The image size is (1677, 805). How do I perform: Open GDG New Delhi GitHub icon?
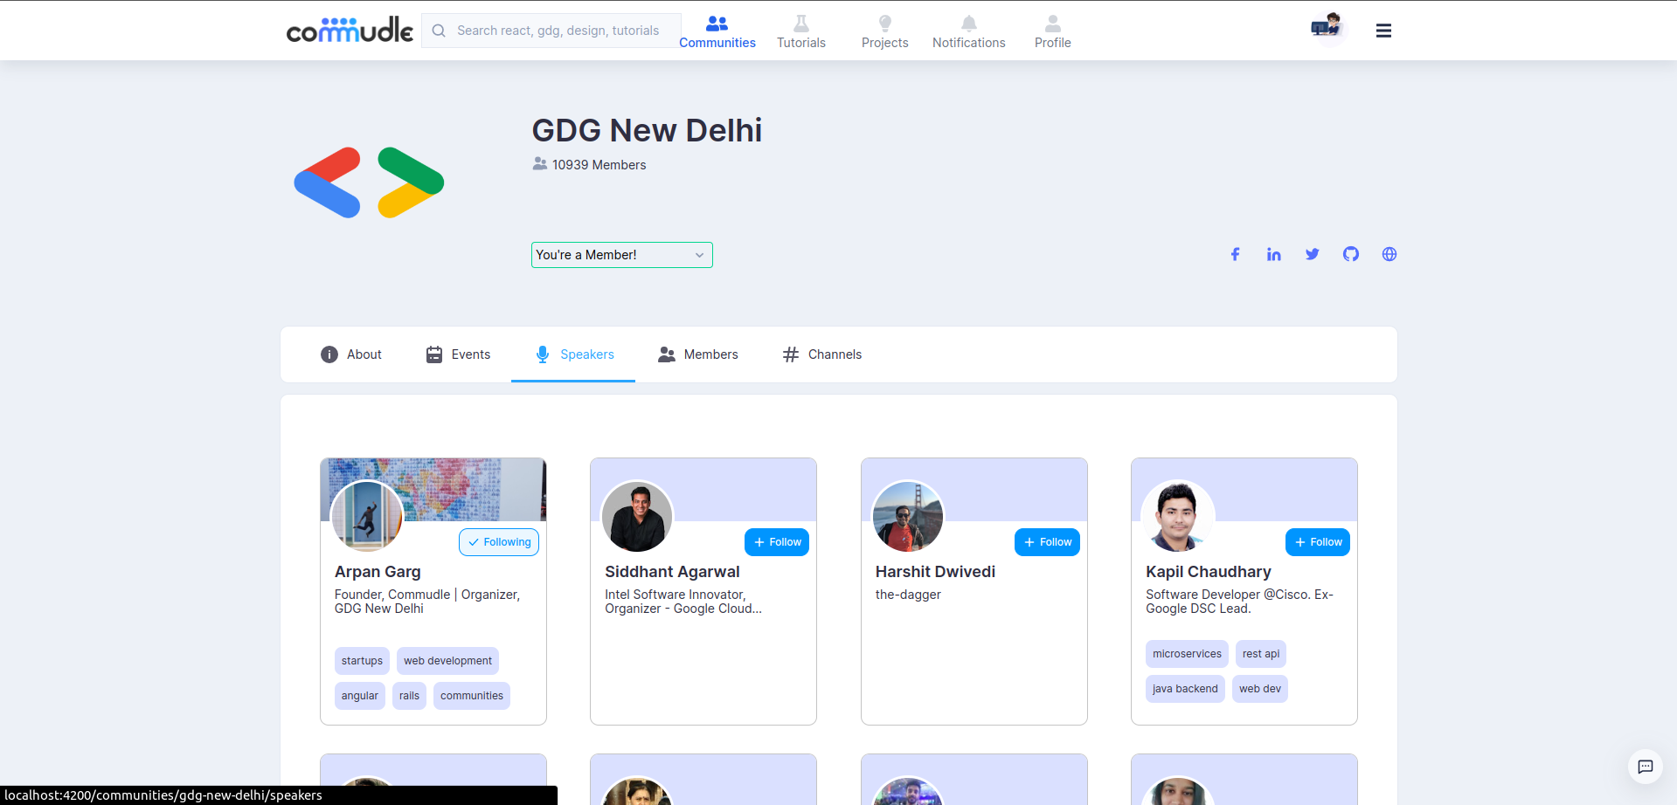coord(1351,254)
